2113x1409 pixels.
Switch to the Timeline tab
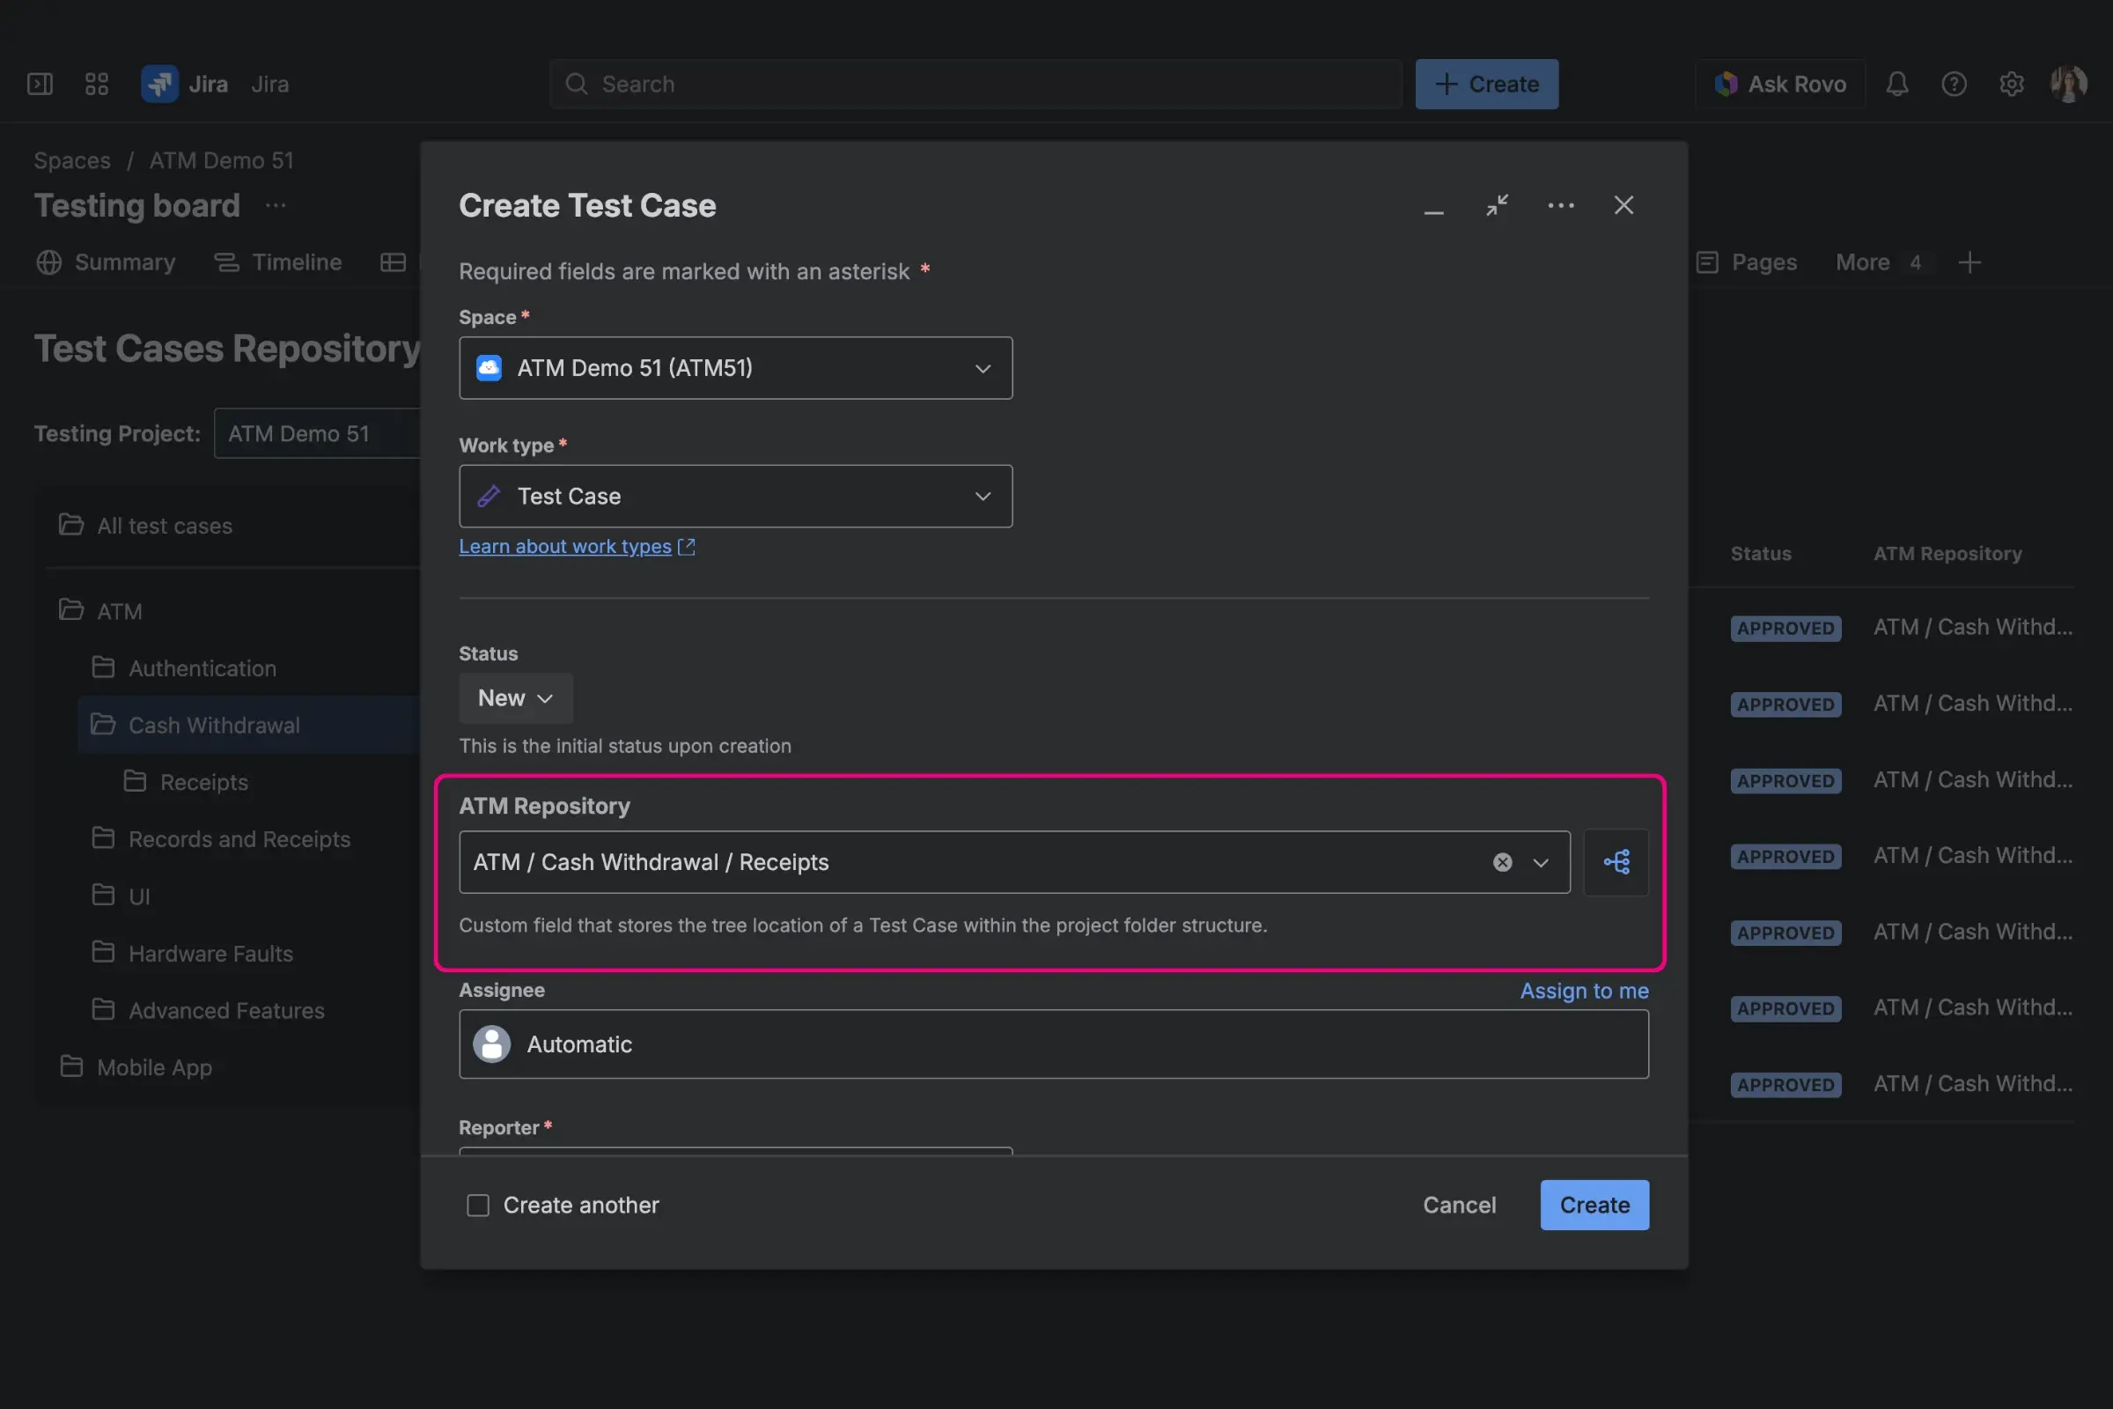(x=279, y=262)
